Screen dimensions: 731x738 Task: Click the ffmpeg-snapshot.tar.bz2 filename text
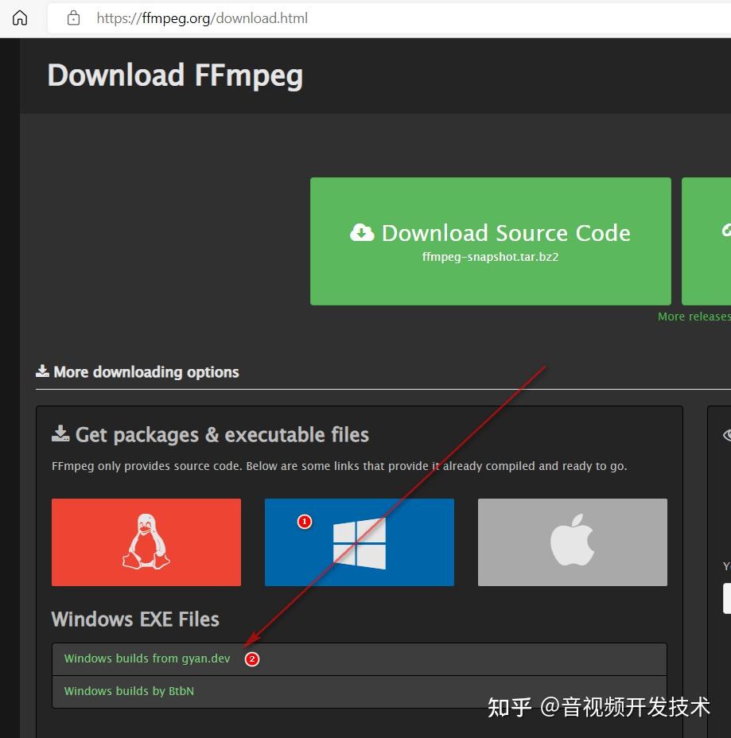(490, 257)
